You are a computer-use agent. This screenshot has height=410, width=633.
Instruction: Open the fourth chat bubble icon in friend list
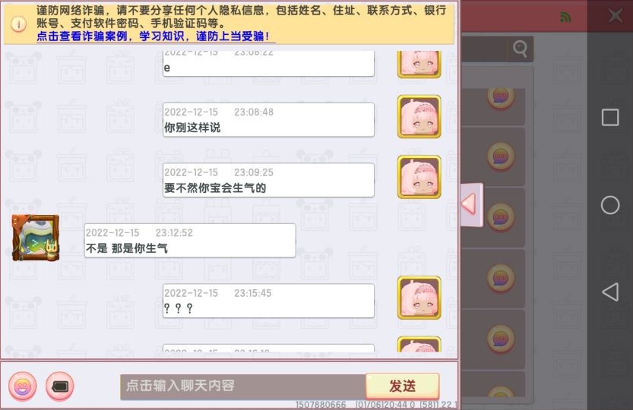(501, 278)
